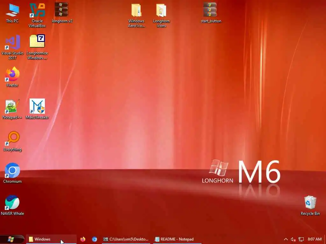The width and height of the screenshot is (326, 244).
Task: Launch Chromium from the desktop
Action: [12, 173]
